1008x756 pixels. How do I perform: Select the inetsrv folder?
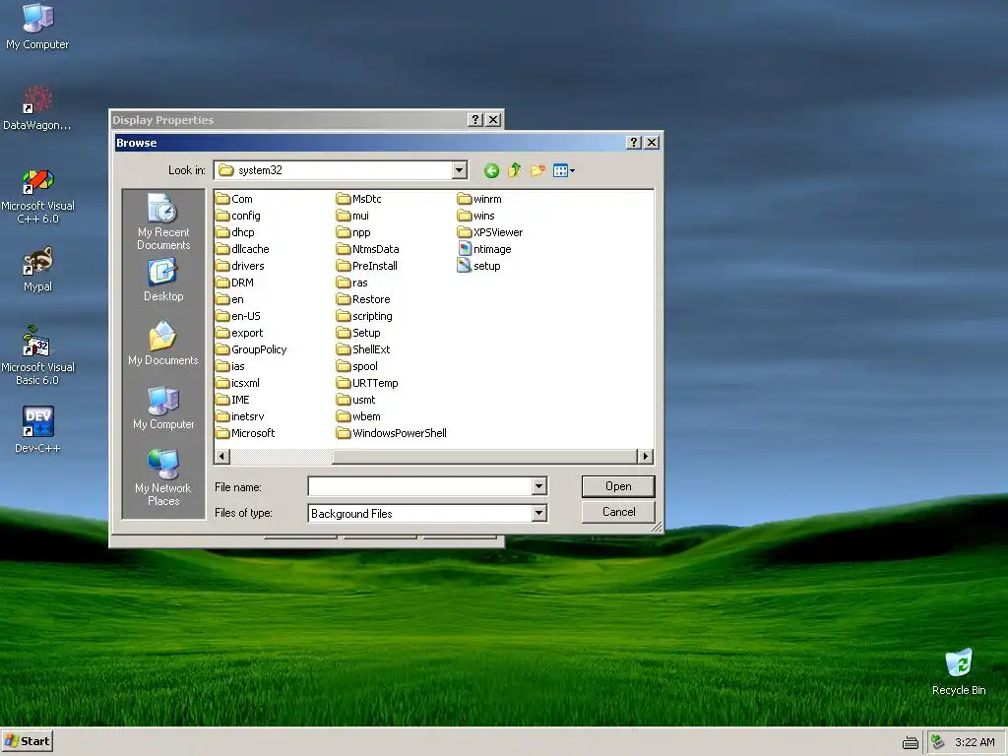[240, 416]
